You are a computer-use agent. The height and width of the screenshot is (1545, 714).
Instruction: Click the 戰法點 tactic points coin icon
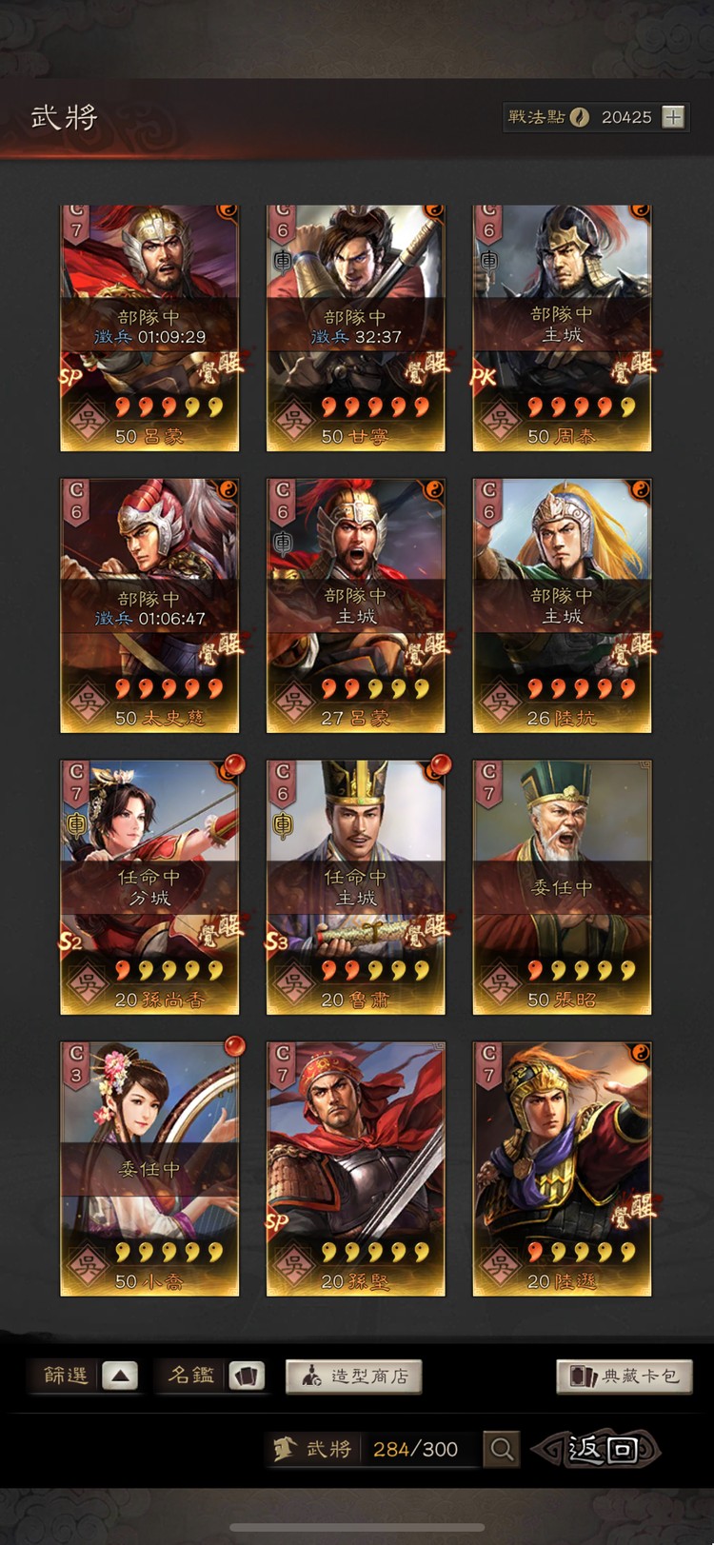click(x=580, y=117)
